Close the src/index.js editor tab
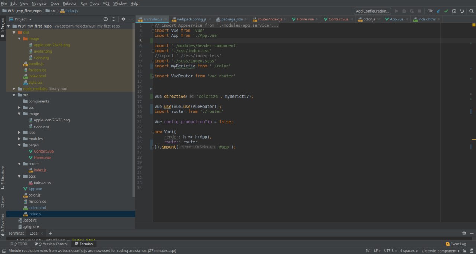The width and height of the screenshot is (476, 254). coord(165,19)
